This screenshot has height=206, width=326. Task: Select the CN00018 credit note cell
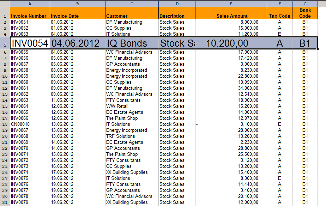[30, 124]
